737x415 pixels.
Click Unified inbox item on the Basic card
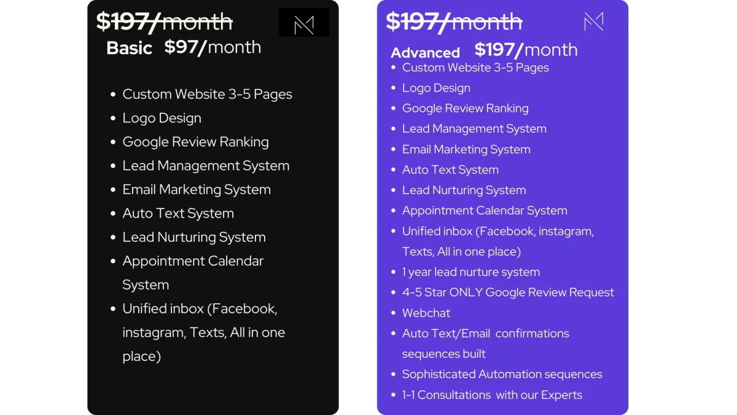pyautogui.click(x=203, y=332)
